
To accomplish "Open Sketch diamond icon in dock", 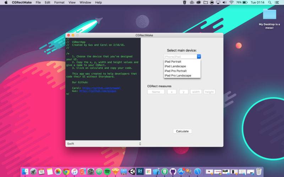I will 115,171.
